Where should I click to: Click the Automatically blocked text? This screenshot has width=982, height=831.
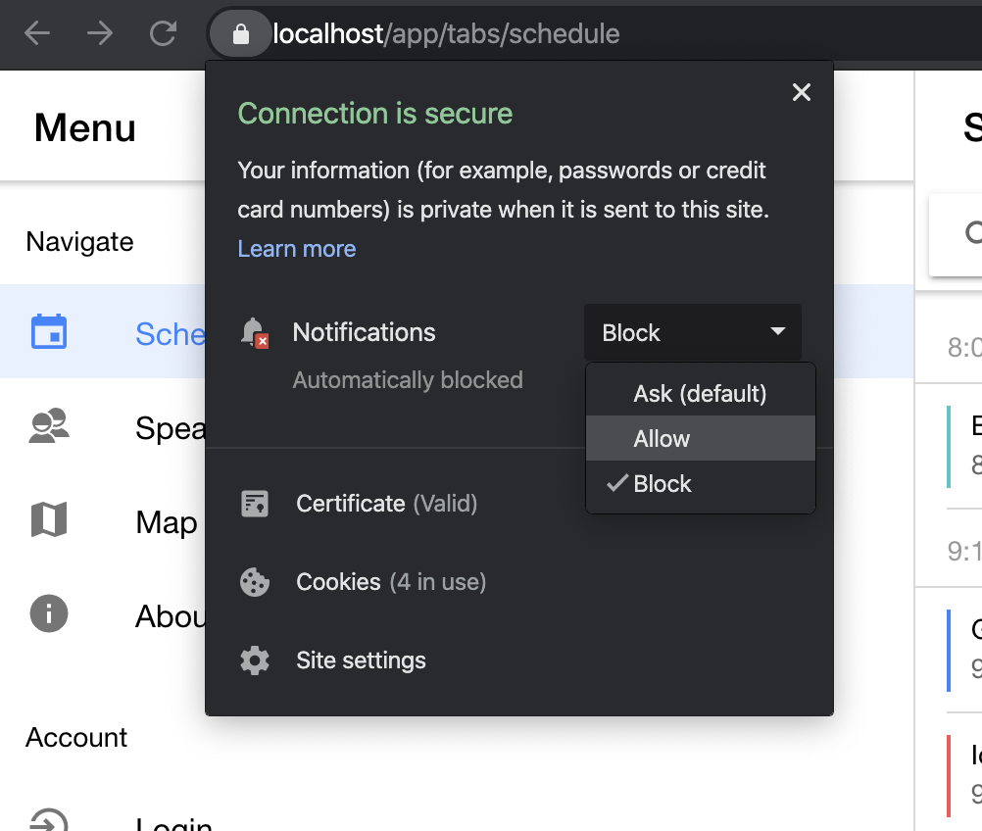[408, 380]
